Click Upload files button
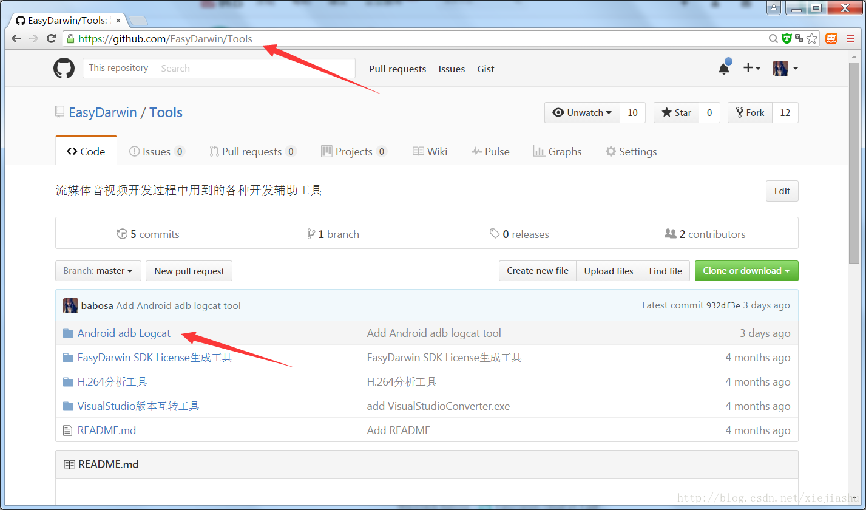866x510 pixels. point(609,271)
